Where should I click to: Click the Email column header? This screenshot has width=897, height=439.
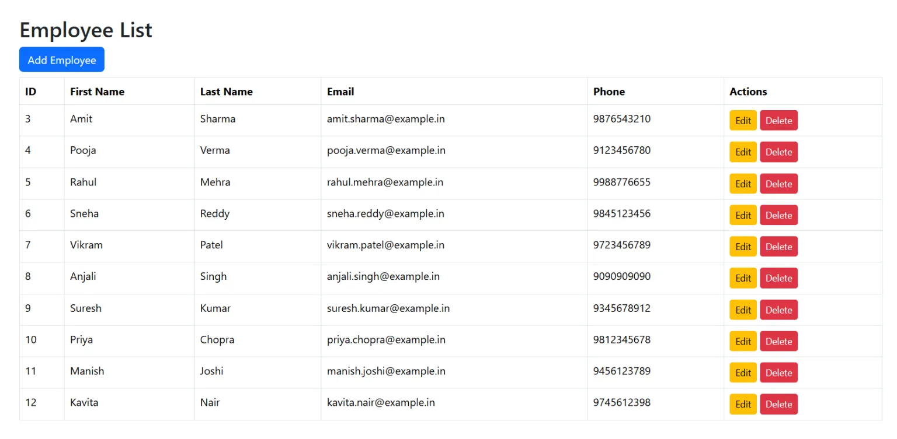pos(340,92)
